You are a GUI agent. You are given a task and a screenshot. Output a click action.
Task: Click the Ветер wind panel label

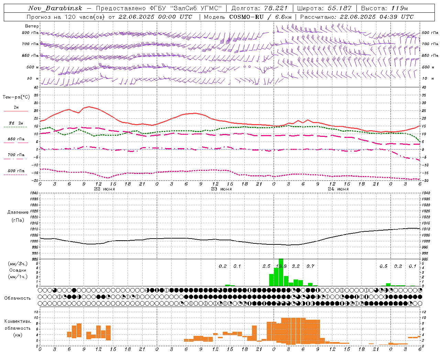32,26
